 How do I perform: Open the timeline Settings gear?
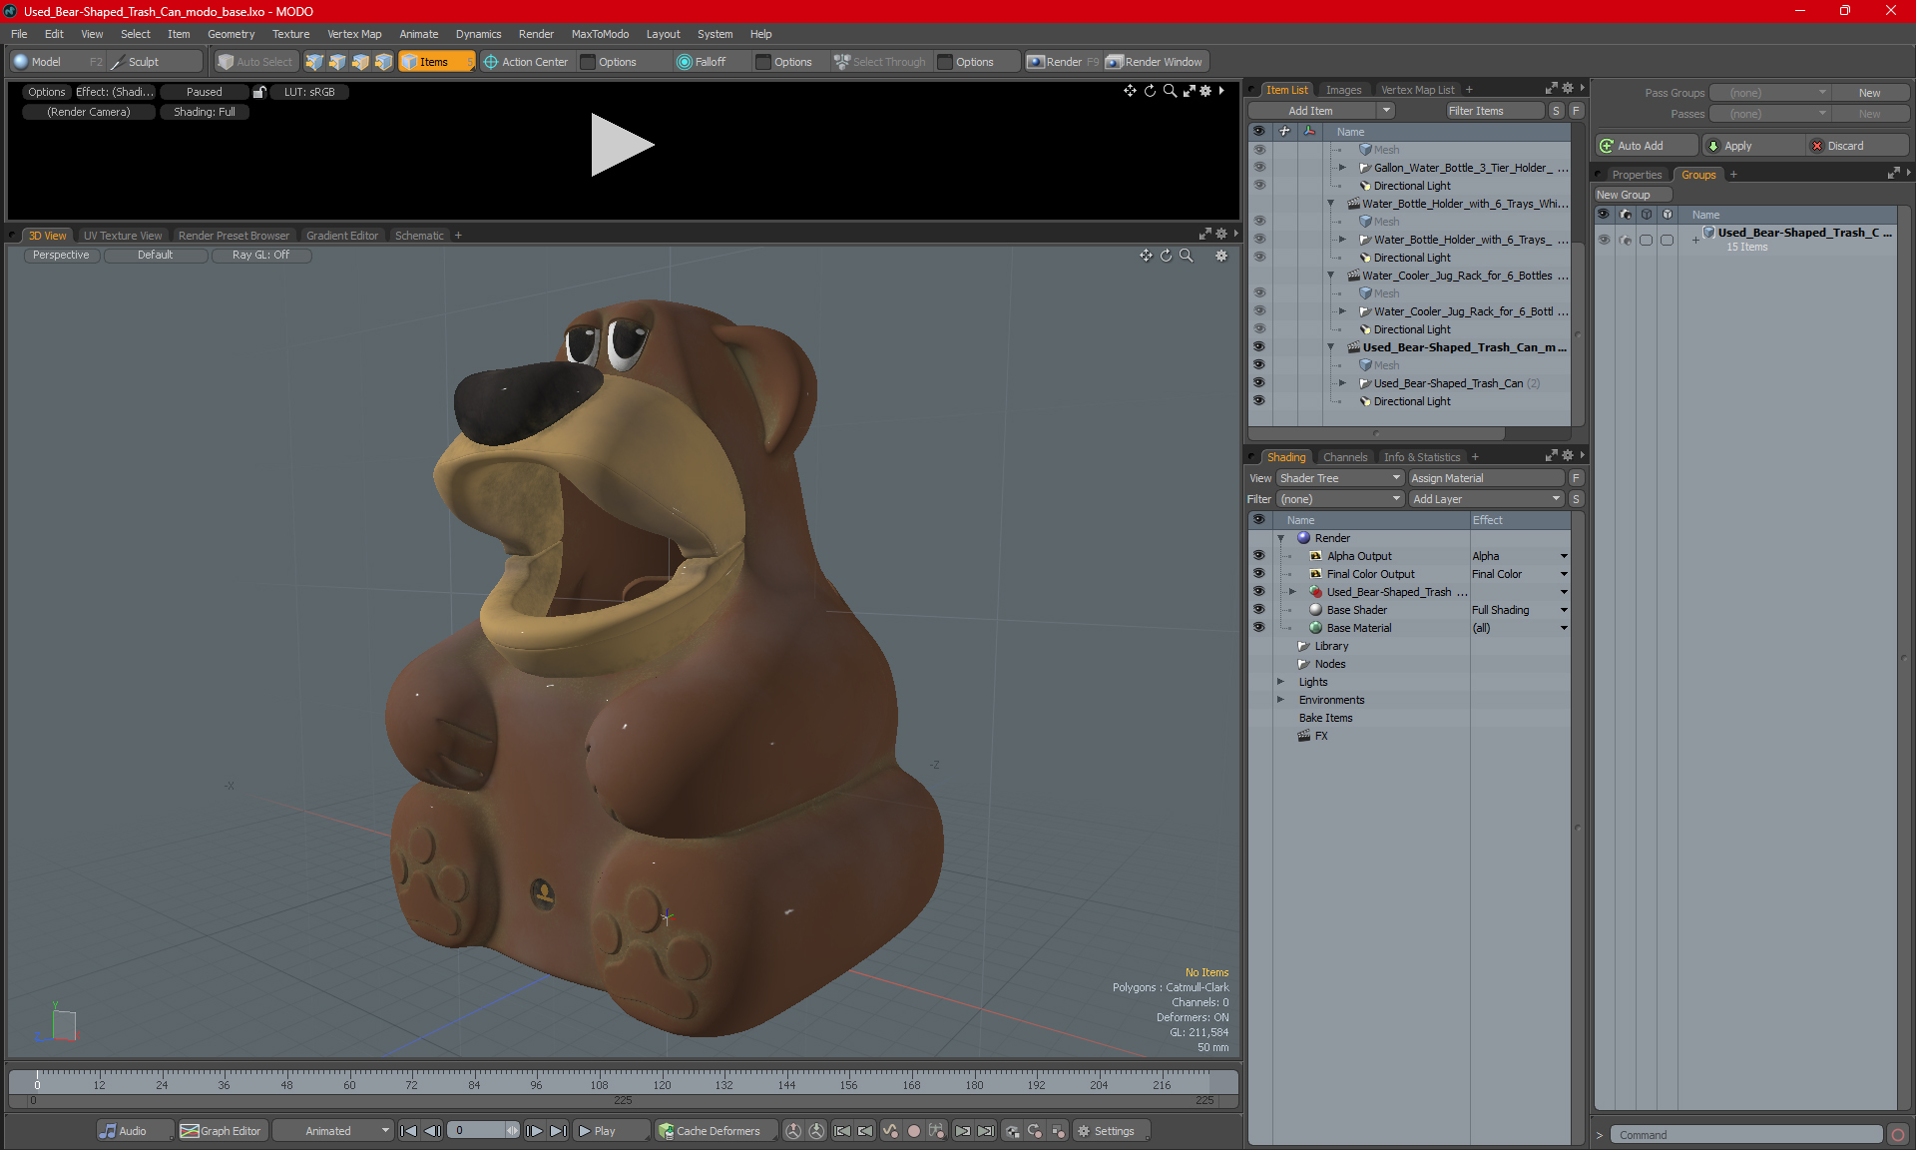coord(1084,1131)
